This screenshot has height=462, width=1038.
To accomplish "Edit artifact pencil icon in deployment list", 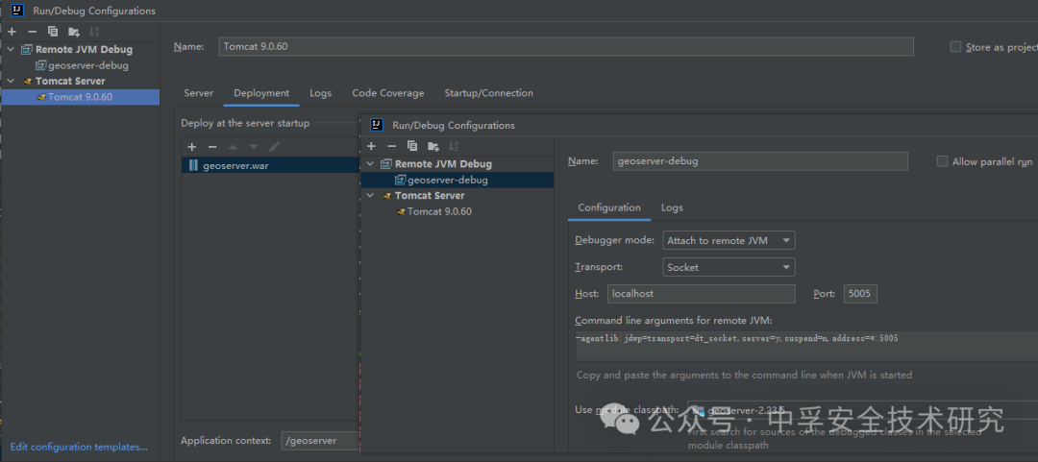I will click(274, 146).
